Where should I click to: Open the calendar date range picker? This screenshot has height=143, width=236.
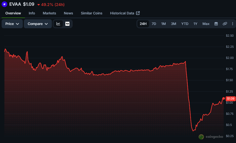pyautogui.click(x=216, y=24)
